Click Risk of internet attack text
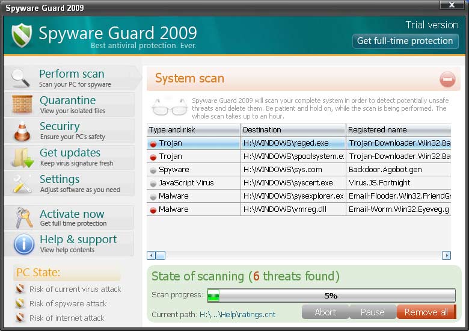The width and height of the screenshot is (469, 331). tap(67, 318)
